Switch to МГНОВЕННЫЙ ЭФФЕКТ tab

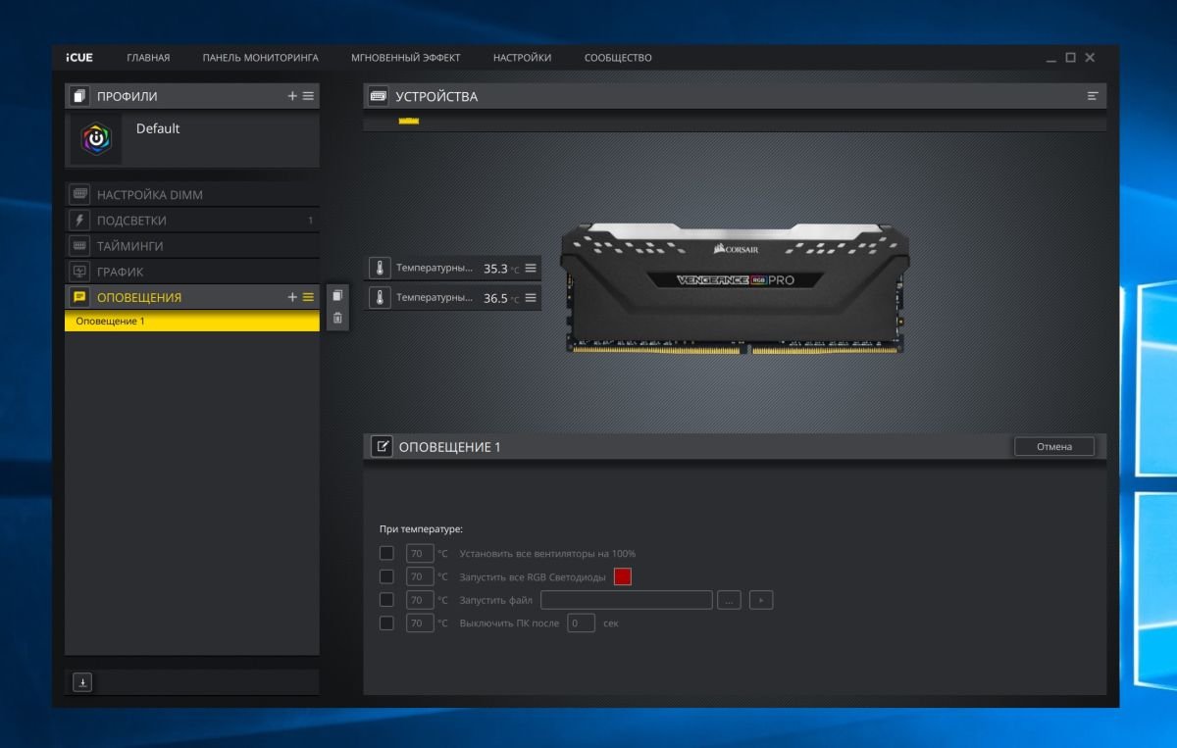coord(406,58)
